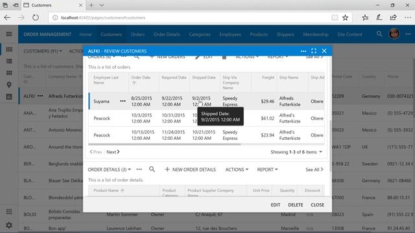
Task: Open the user avatar menu
Action: pyautogui.click(x=394, y=34)
